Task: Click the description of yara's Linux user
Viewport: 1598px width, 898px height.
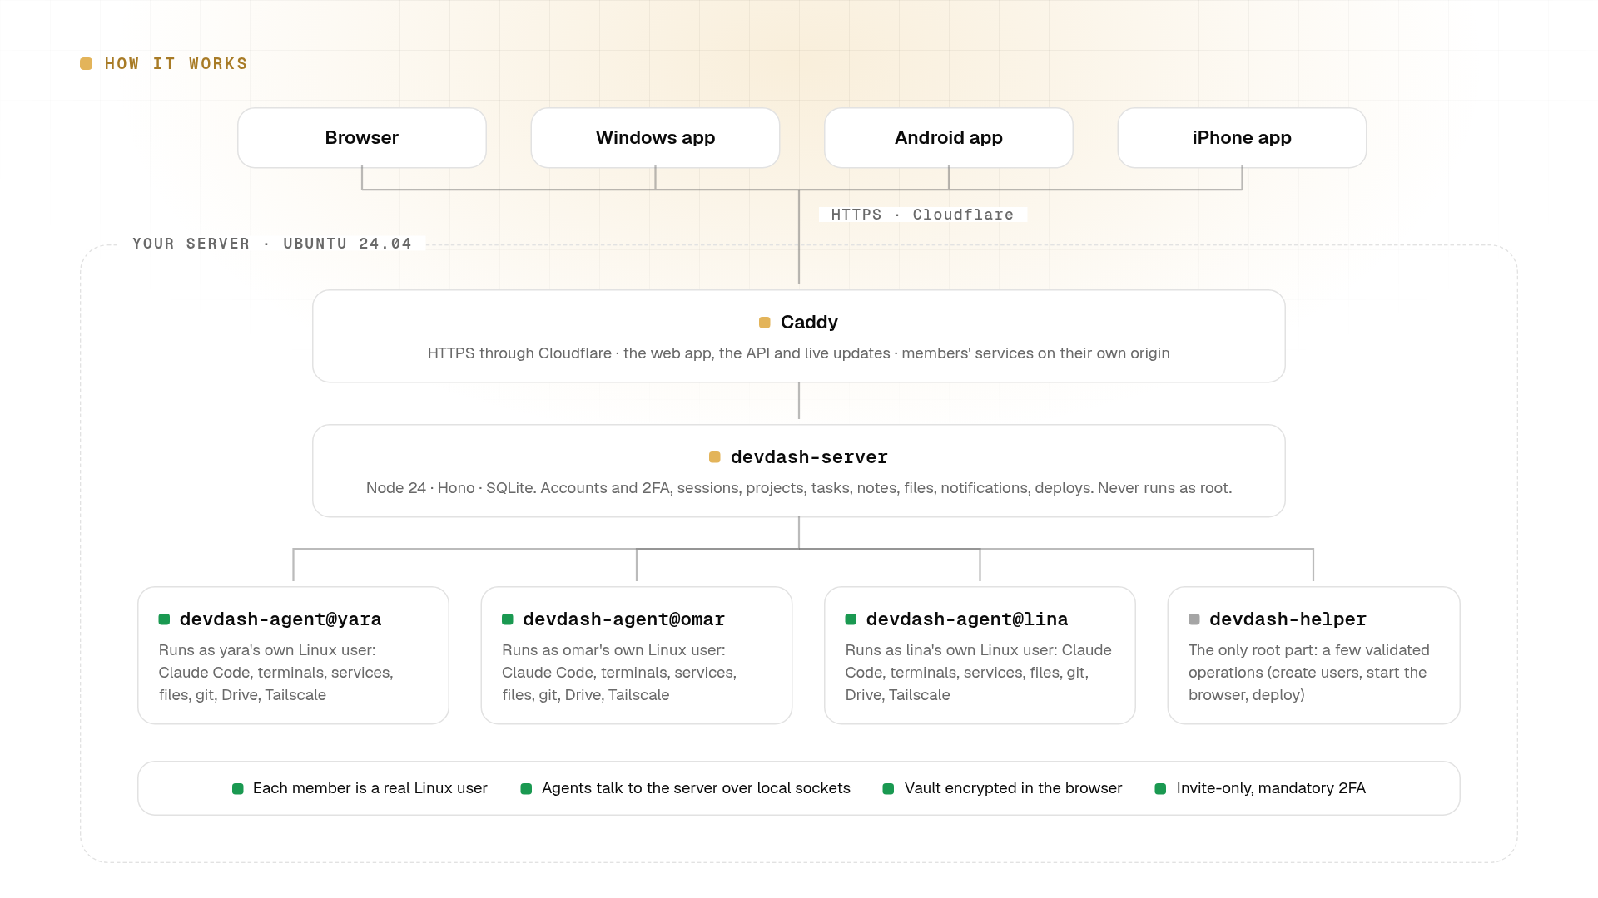Action: 276,673
